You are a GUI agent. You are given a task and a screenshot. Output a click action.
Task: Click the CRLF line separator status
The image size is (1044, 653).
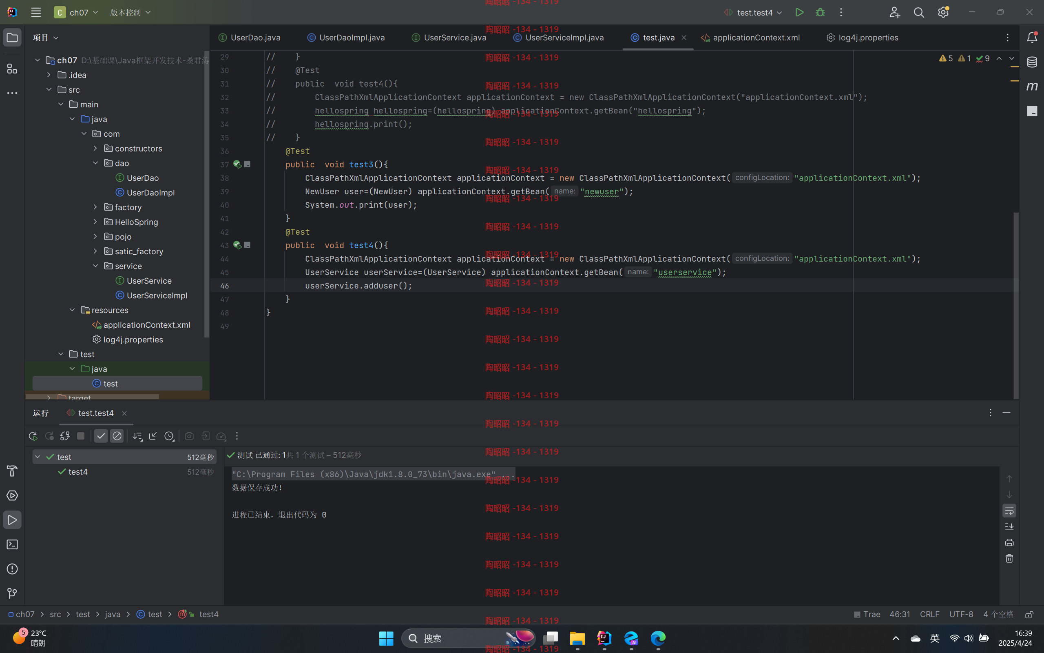pos(930,615)
